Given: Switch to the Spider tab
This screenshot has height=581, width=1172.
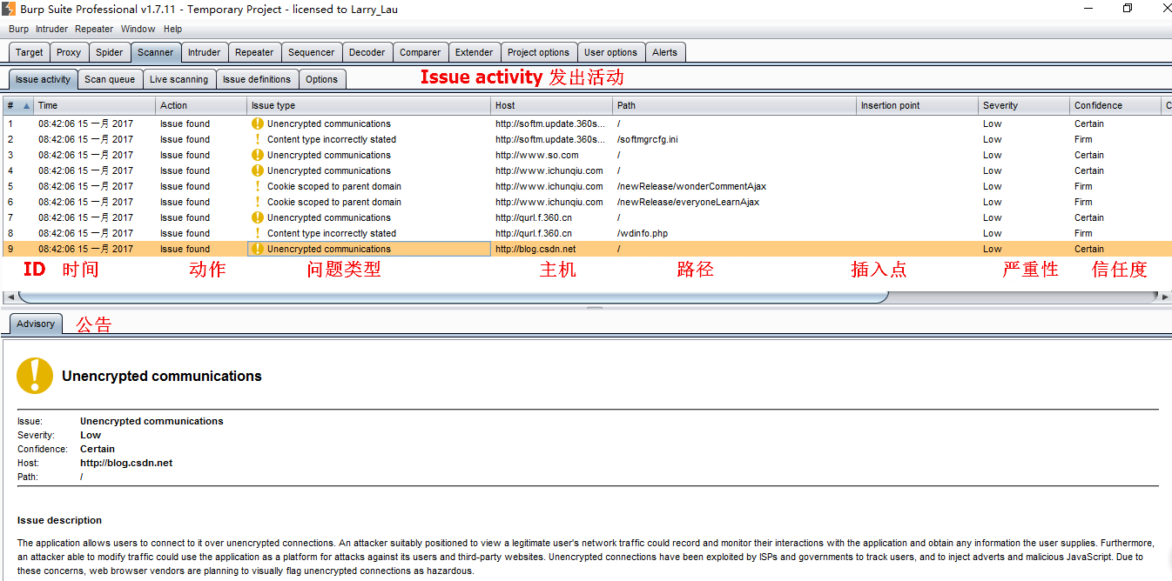Looking at the screenshot, I should [110, 52].
